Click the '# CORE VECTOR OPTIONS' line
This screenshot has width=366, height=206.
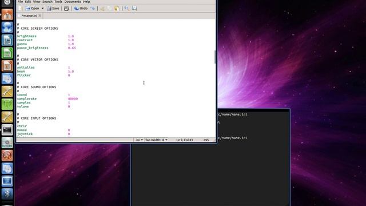click(x=38, y=60)
